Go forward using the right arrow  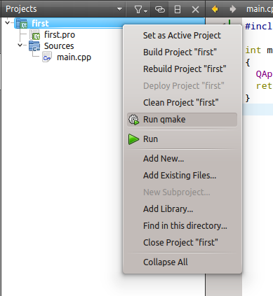(x=232, y=9)
